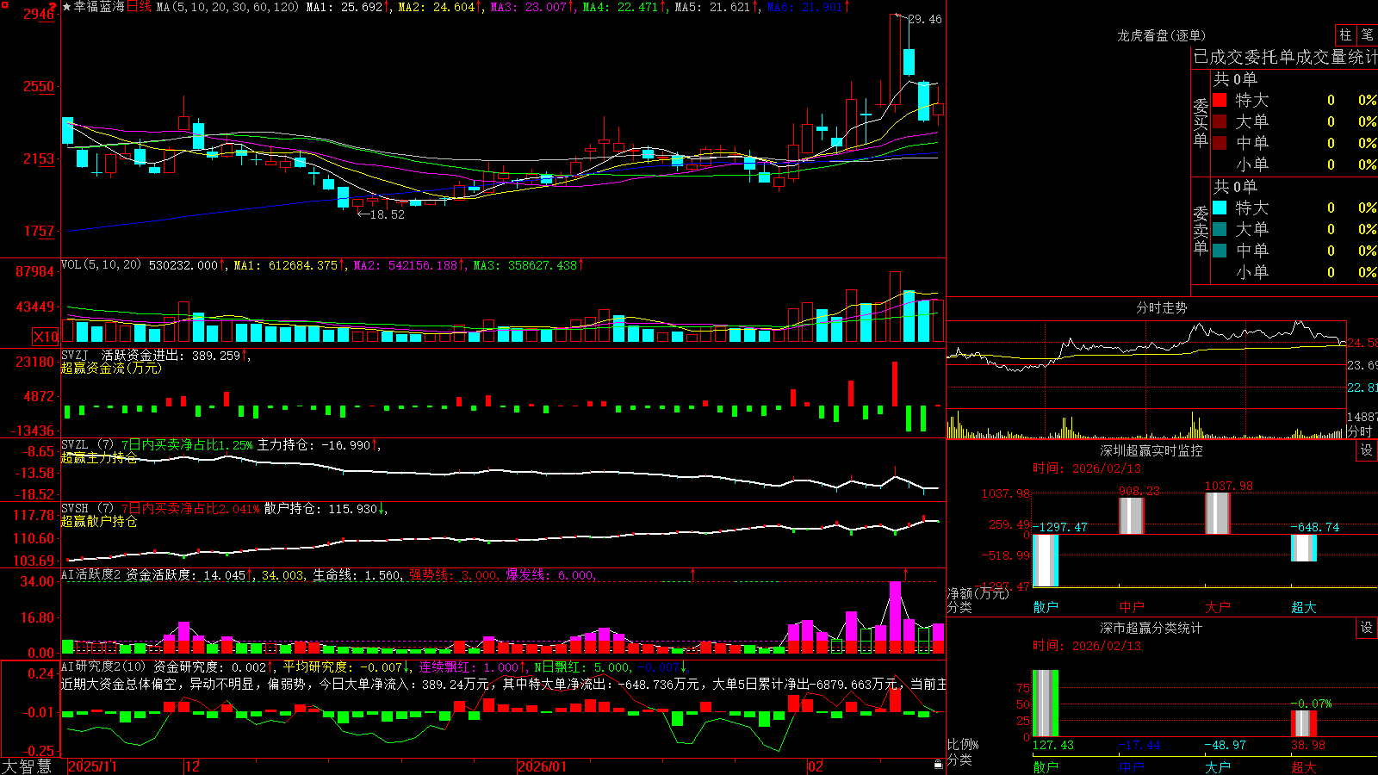Click VOL(5,10,20) indicator label
The width and height of the screenshot is (1378, 775).
(101, 265)
